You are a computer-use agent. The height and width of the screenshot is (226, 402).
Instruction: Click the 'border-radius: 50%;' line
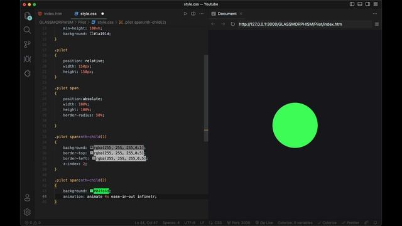pyautogui.click(x=84, y=115)
